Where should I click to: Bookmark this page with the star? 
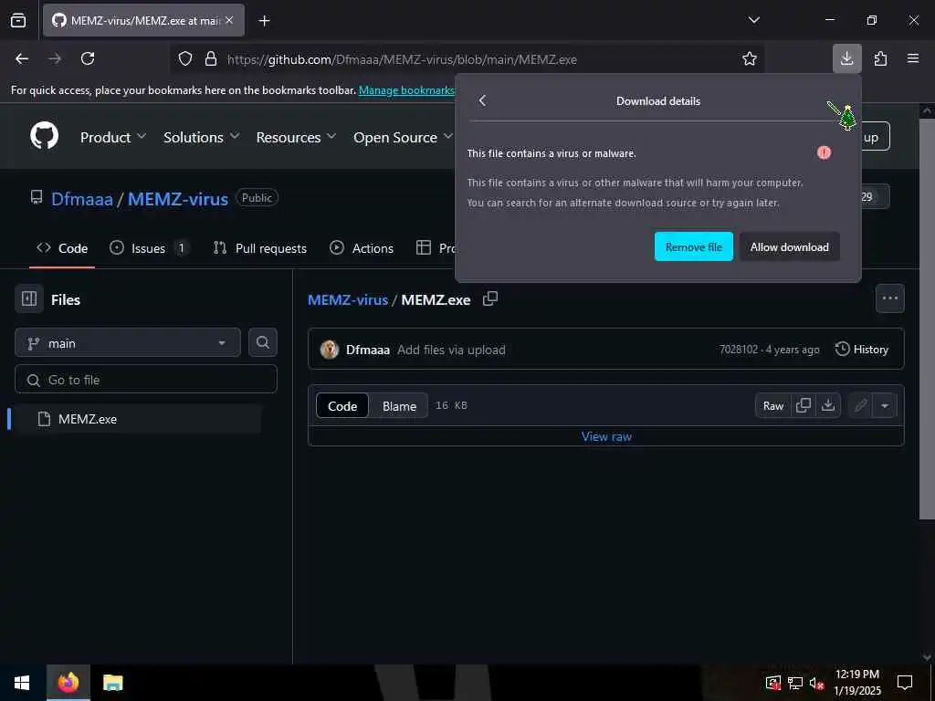(x=750, y=58)
